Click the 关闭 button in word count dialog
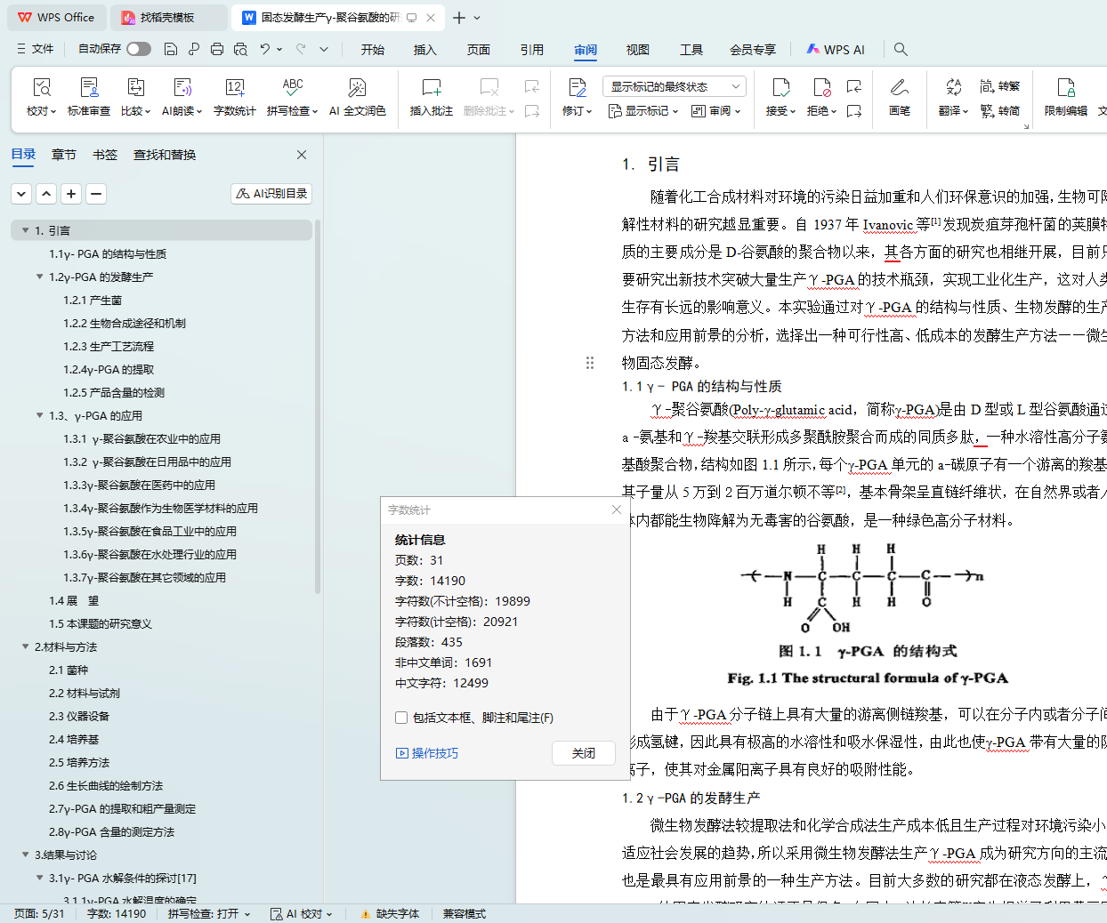Screen dimensions: 1107x923 click(583, 753)
